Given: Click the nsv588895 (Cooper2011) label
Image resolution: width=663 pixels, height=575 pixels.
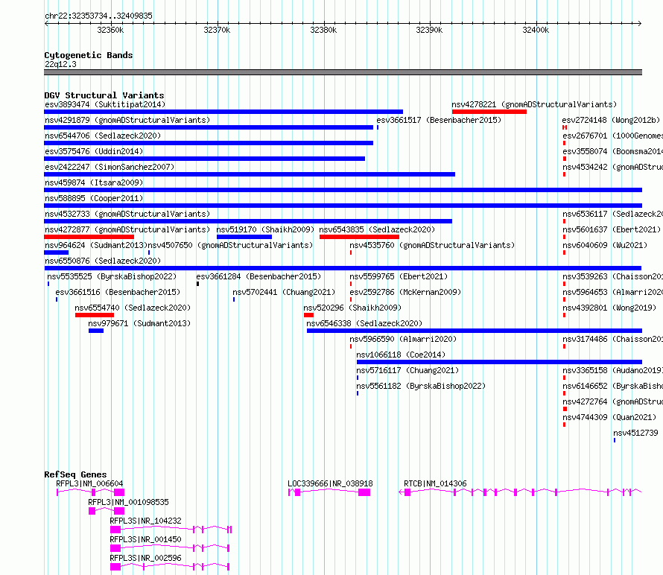Looking at the screenshot, I should click(x=94, y=198).
